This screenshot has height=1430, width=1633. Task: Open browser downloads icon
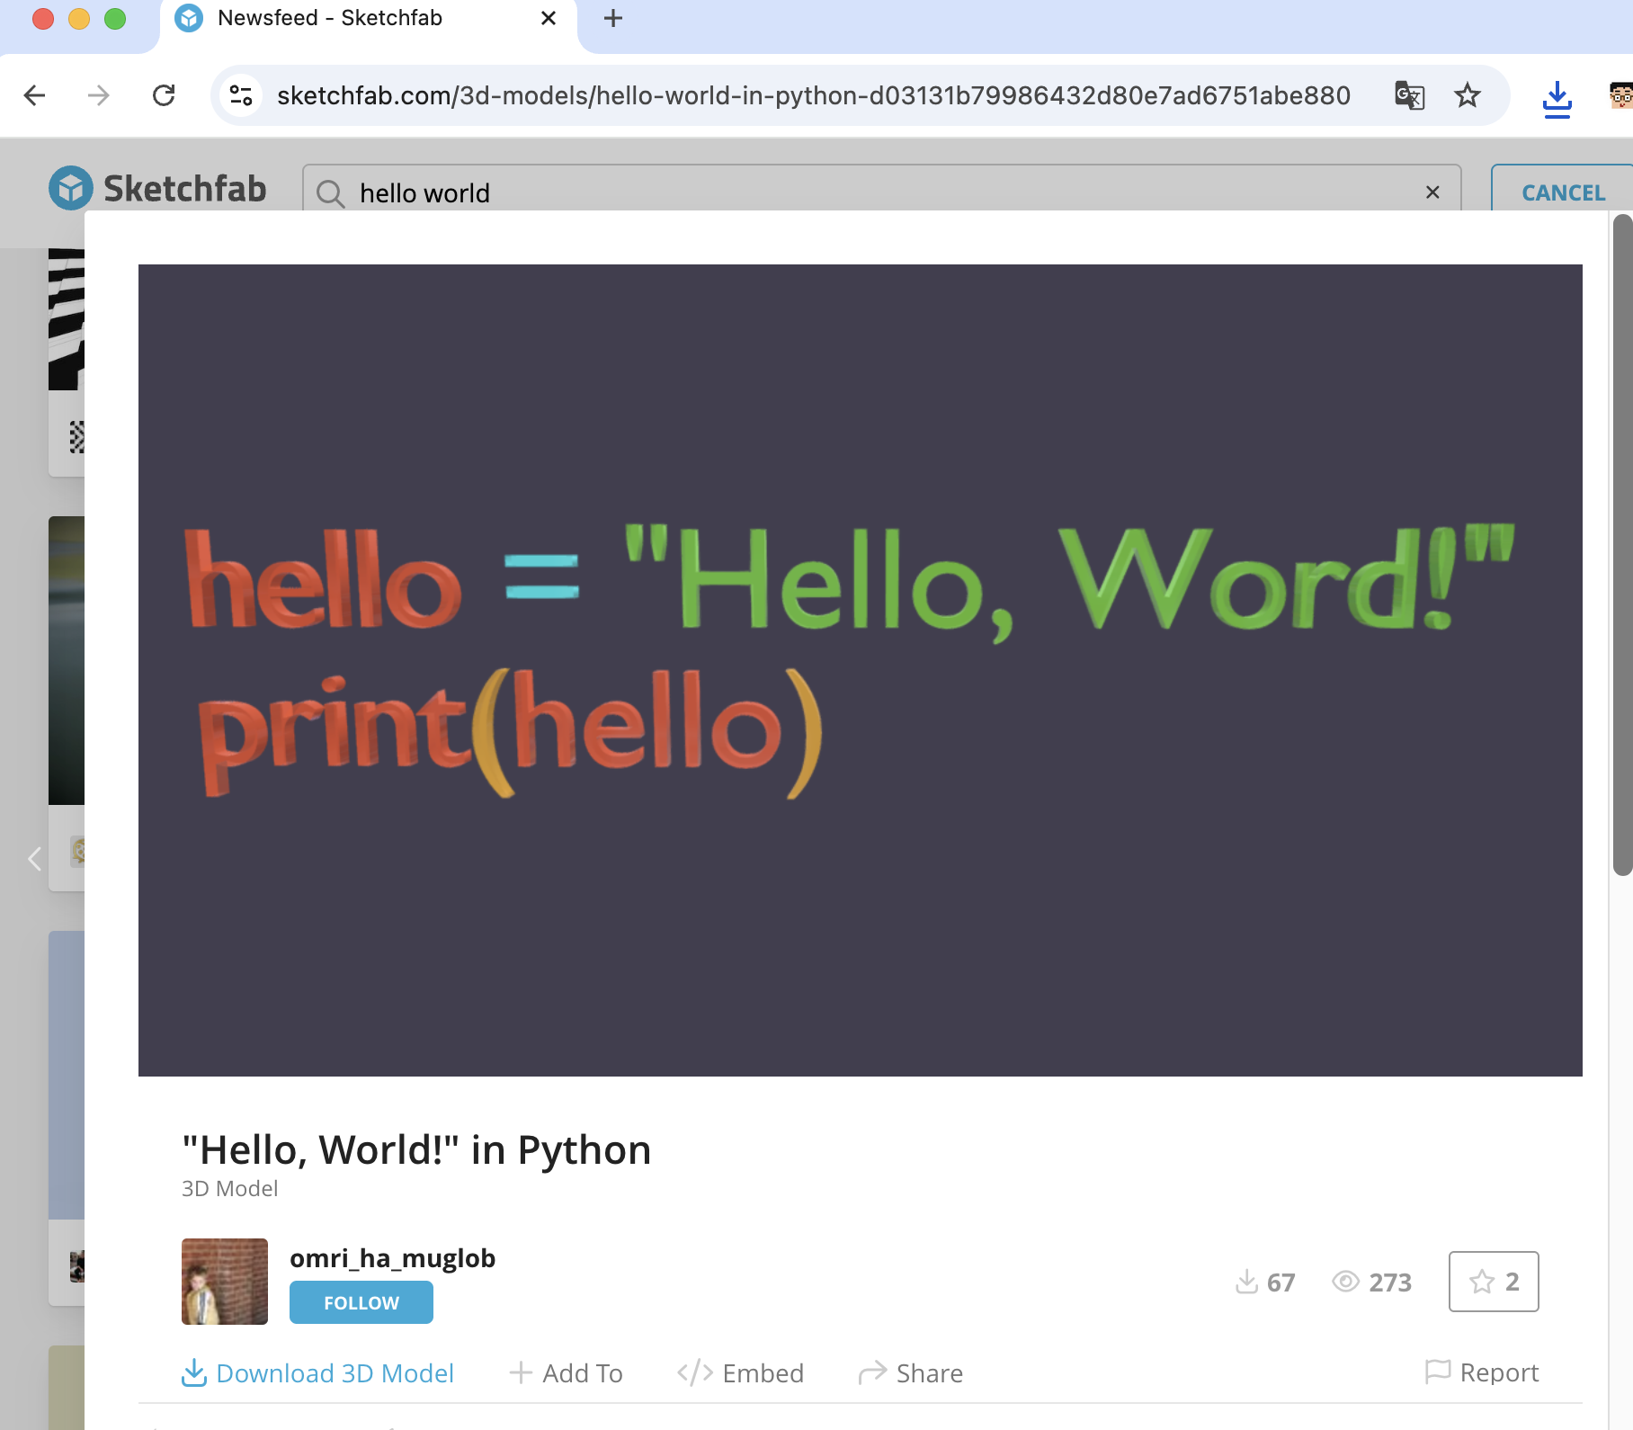click(x=1557, y=99)
